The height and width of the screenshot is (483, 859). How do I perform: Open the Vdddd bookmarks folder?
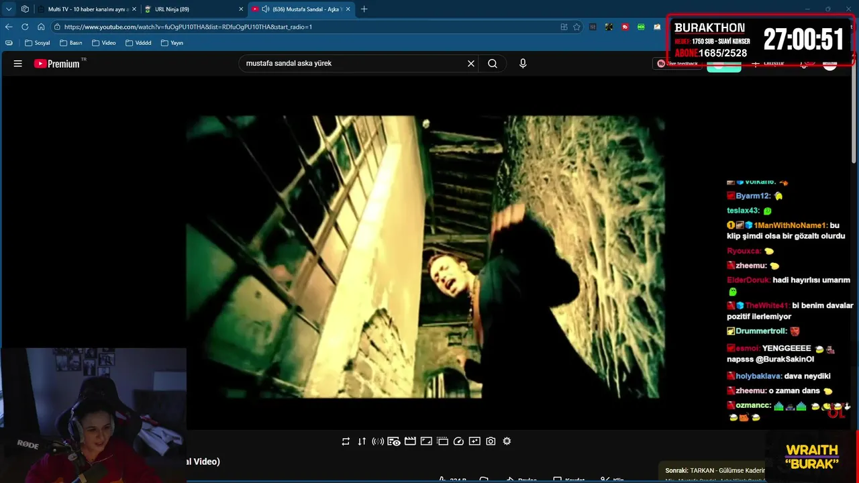click(x=138, y=43)
